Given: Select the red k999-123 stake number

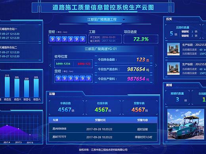Looking at the screenshot, I should (x=84, y=64).
